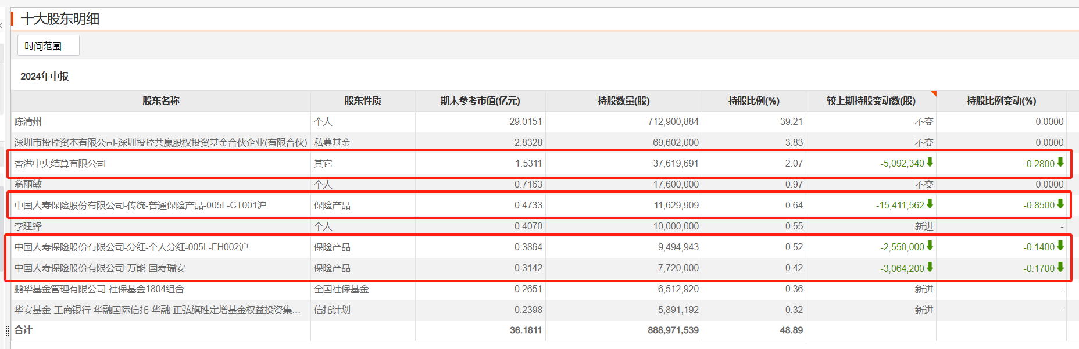This screenshot has height=349, width=1079.
Task: Select 其它 nature cell
Action: 323,164
